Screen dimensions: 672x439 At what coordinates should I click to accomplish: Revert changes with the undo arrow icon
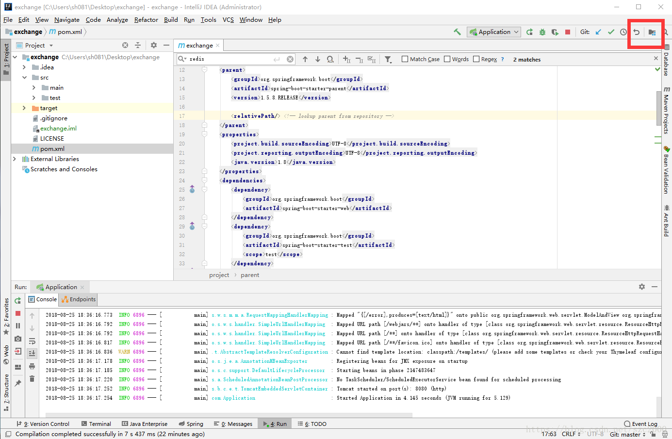(x=636, y=32)
